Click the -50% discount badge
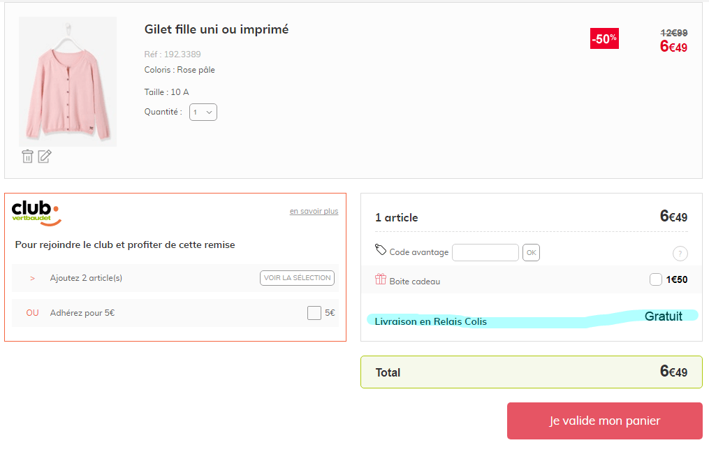This screenshot has width=709, height=452. click(x=604, y=39)
